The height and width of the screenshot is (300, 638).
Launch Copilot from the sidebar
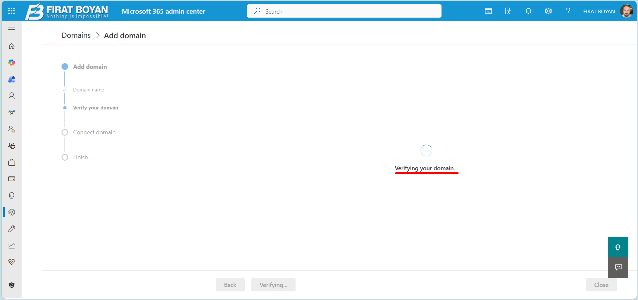click(12, 63)
